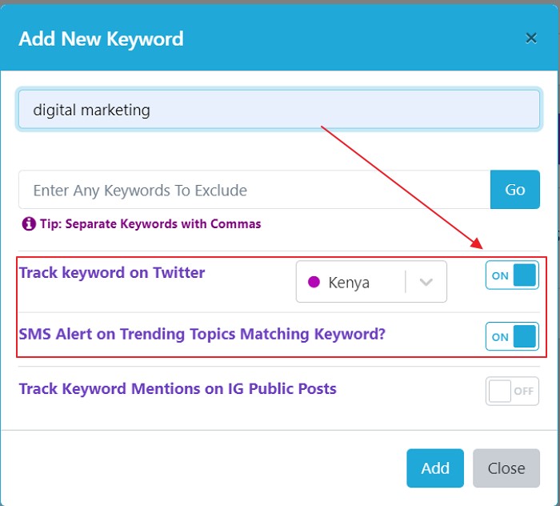Enable Track Keyword Mentions on IG toggle

coord(512,391)
